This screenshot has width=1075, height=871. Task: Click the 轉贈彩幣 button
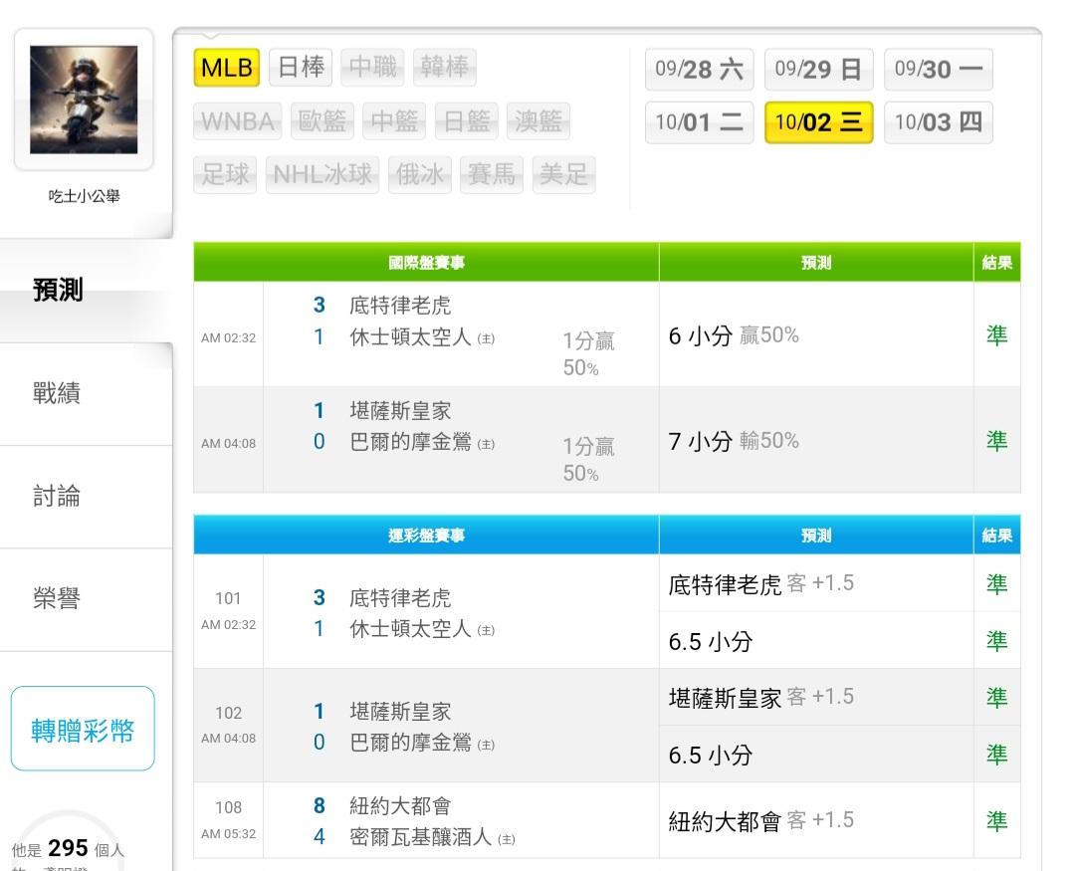(x=83, y=729)
